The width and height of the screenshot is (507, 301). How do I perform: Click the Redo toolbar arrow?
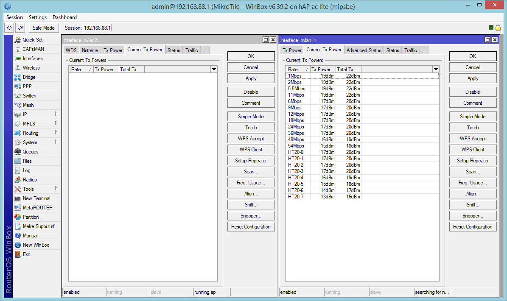20,28
